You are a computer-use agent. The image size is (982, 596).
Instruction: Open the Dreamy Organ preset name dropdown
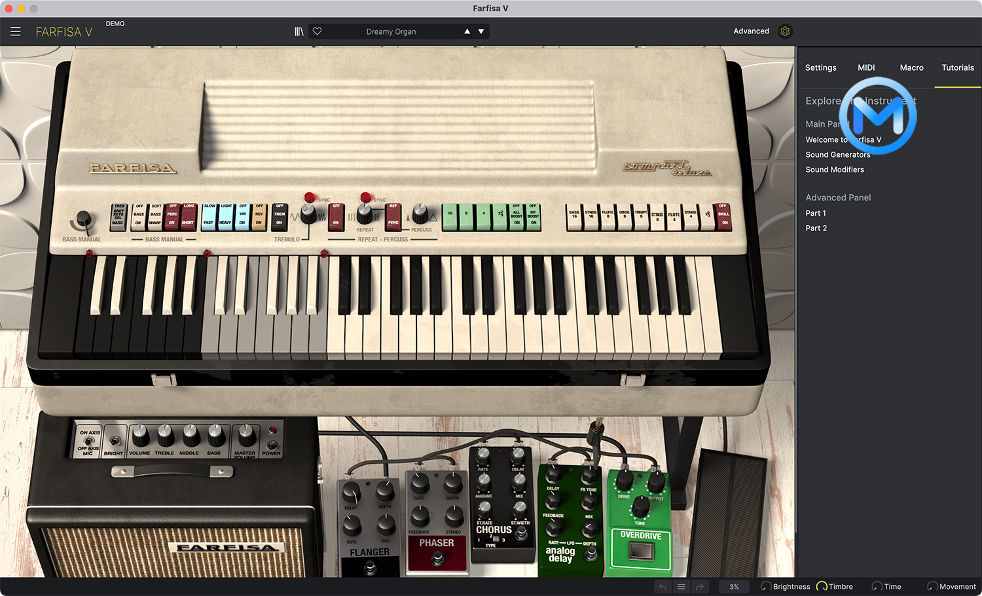coord(391,31)
